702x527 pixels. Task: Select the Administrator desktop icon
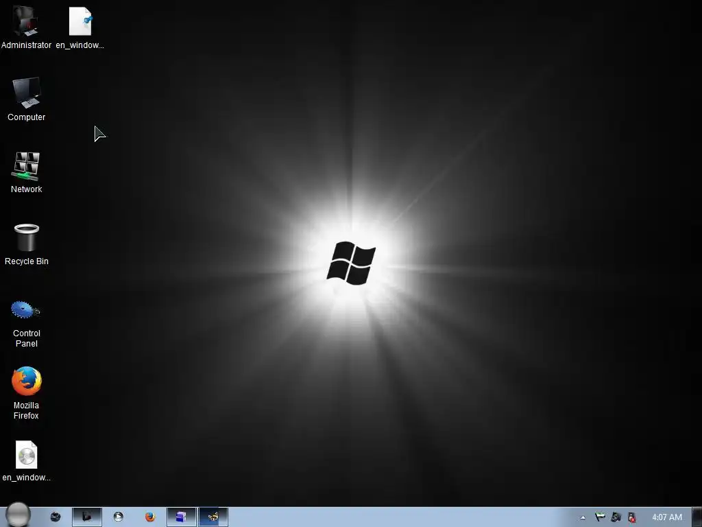(26, 27)
